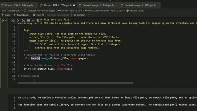The height and width of the screenshot is (111, 197).
Task: Click line number 23 in the gutter
Action: tap(14, 80)
